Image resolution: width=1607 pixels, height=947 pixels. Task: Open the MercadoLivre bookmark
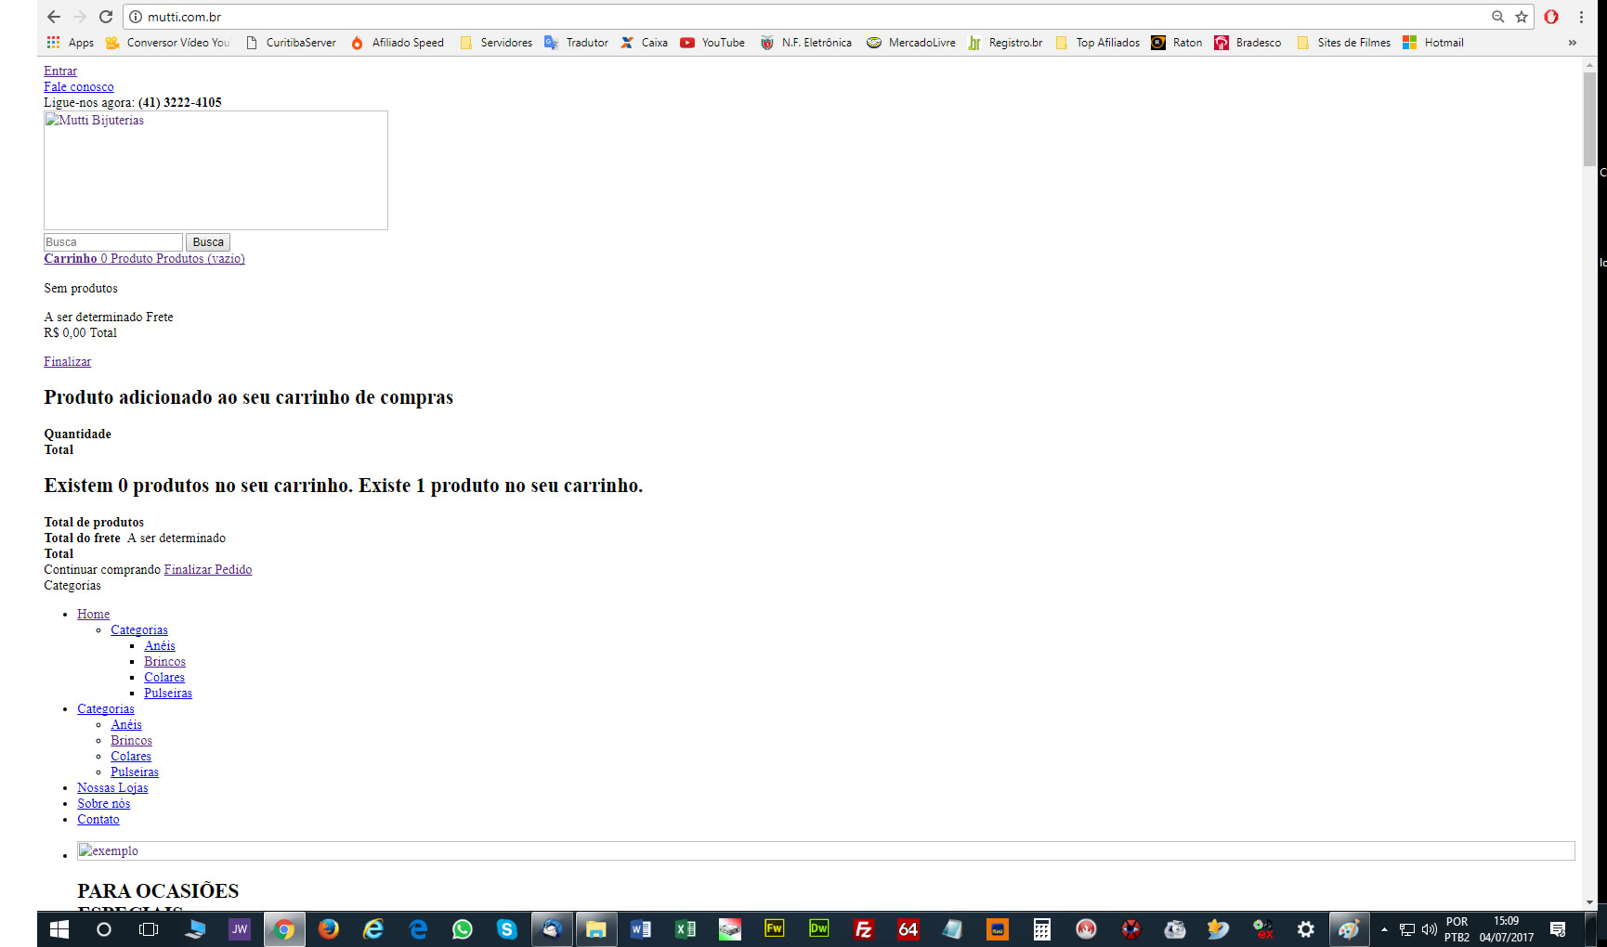pyautogui.click(x=911, y=43)
